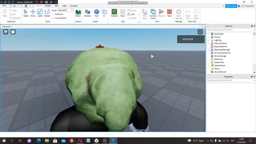Screen dimensions: 256x144
Task: Open the Roblox menu icon in viewport
Action: (6, 32)
